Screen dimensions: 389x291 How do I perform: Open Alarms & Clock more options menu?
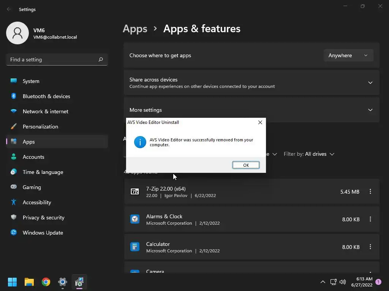(x=370, y=219)
